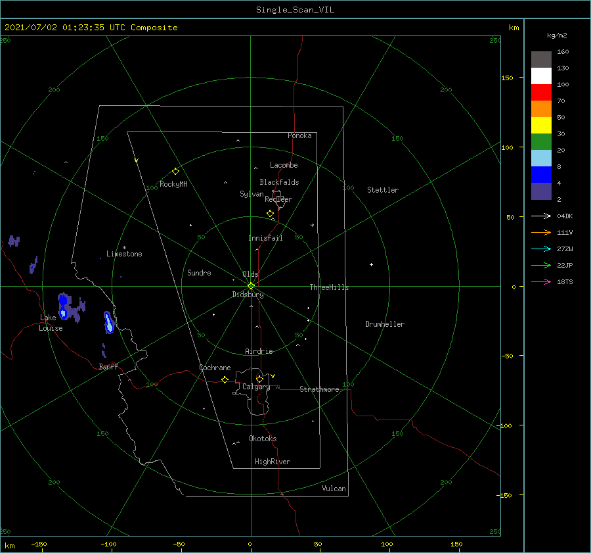591x553 pixels.
Task: Click the white 04DK arrow in legend
Action: 541,216
